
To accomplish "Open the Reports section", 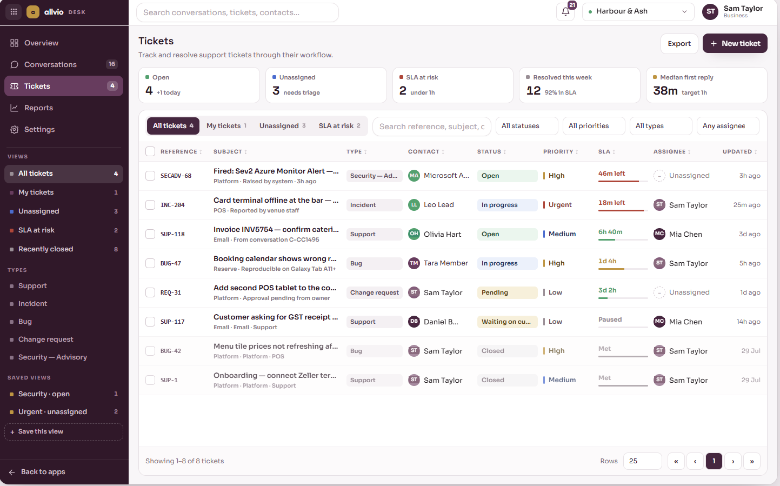I will point(64,108).
